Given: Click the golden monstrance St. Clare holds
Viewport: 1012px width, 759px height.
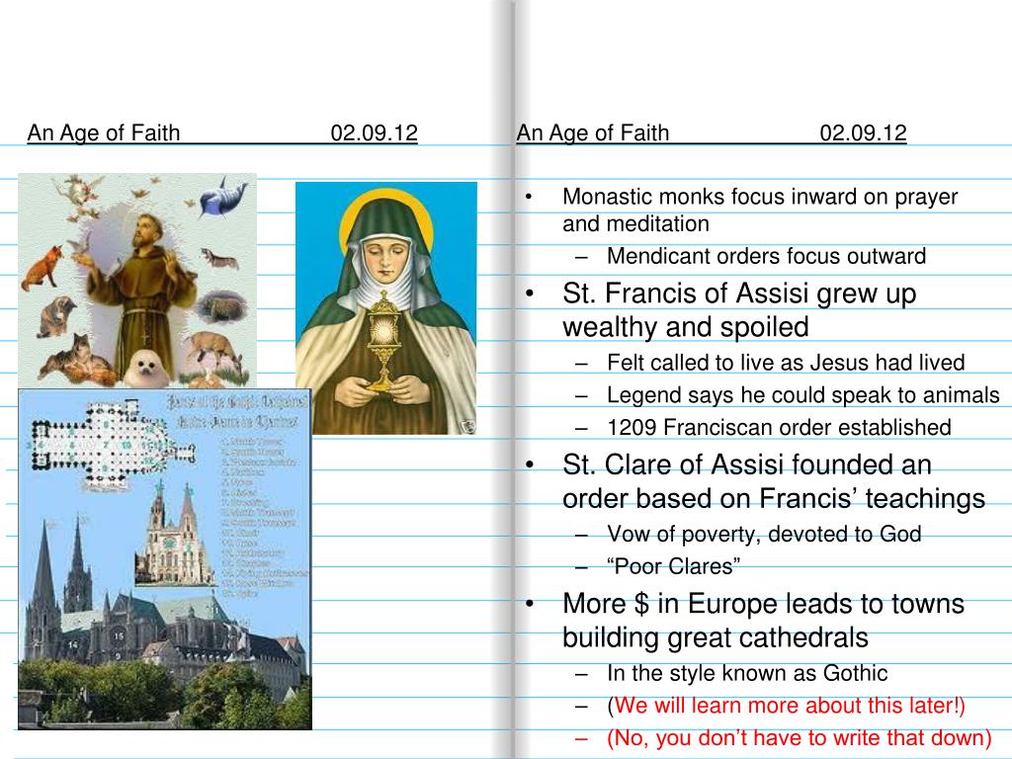Looking at the screenshot, I should tap(383, 343).
